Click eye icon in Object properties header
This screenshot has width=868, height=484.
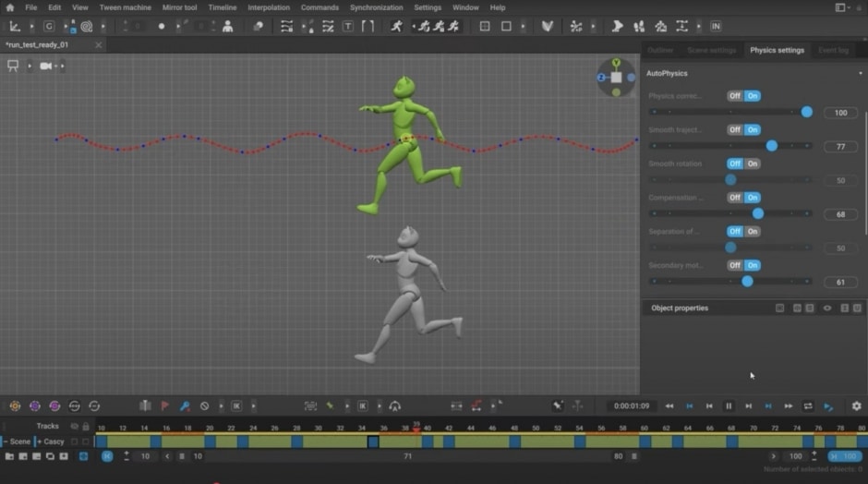pyautogui.click(x=827, y=309)
